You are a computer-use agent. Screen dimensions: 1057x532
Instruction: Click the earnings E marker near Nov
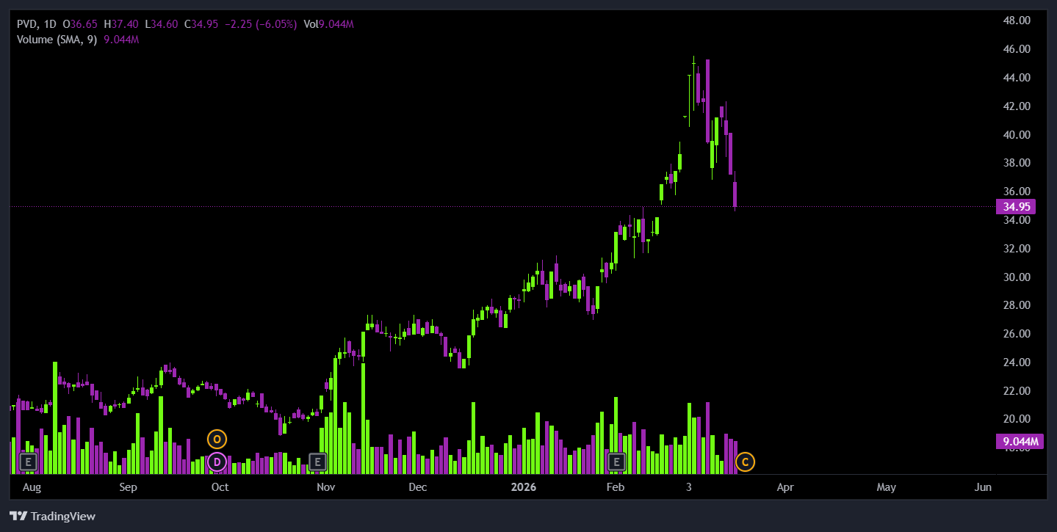pyautogui.click(x=317, y=462)
